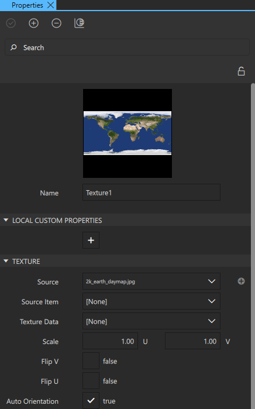The height and width of the screenshot is (409, 255).
Task: Select the Properties tab
Action: [27, 5]
